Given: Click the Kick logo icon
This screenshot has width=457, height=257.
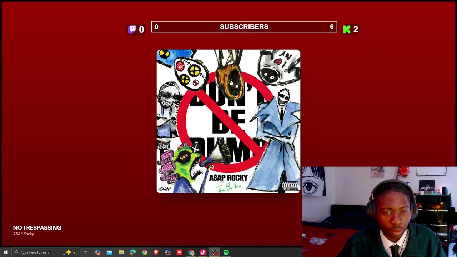Looking at the screenshot, I should 347,29.
